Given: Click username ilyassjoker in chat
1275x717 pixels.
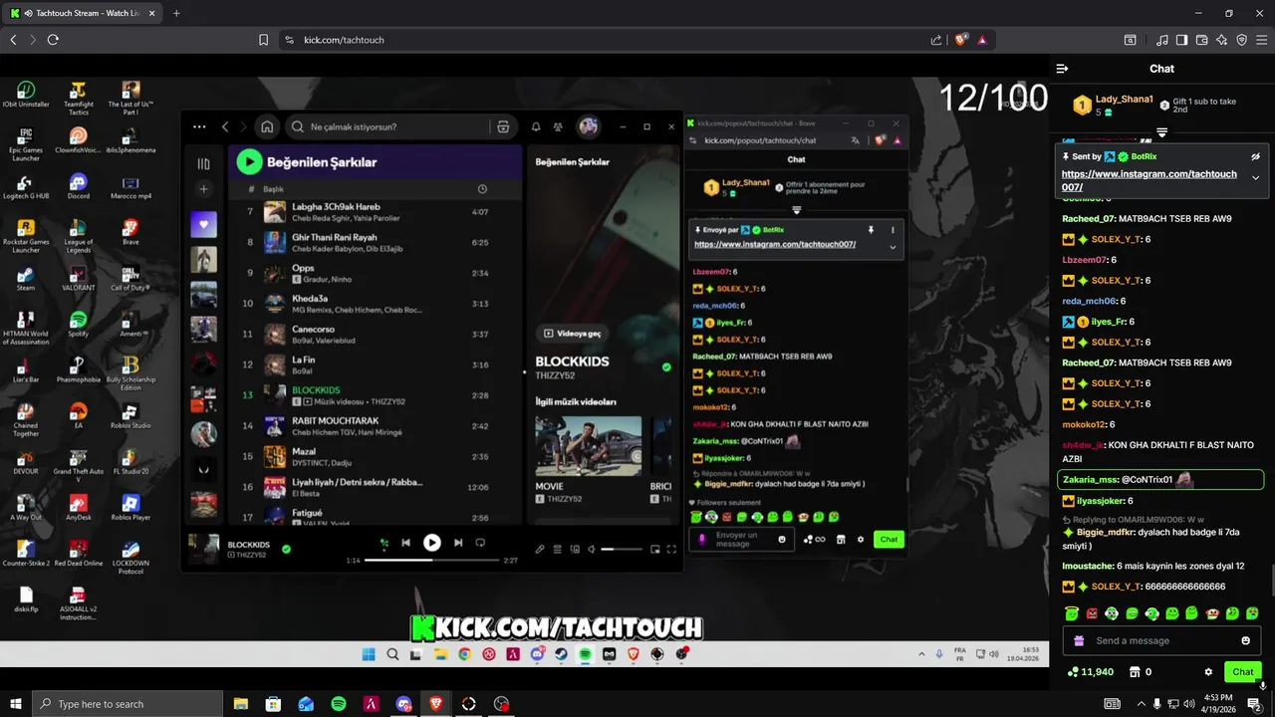Looking at the screenshot, I should 1101,501.
